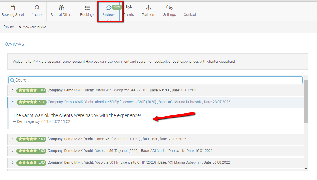This screenshot has height=180, width=317.
Task: Select the Settings tab label
Action: [x=169, y=15]
